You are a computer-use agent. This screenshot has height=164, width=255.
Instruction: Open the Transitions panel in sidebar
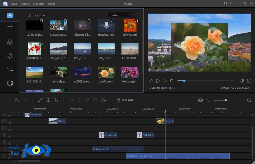[x=10, y=70]
